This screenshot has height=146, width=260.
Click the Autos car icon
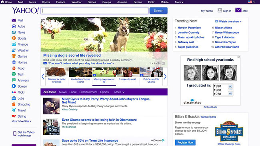click(14, 26)
